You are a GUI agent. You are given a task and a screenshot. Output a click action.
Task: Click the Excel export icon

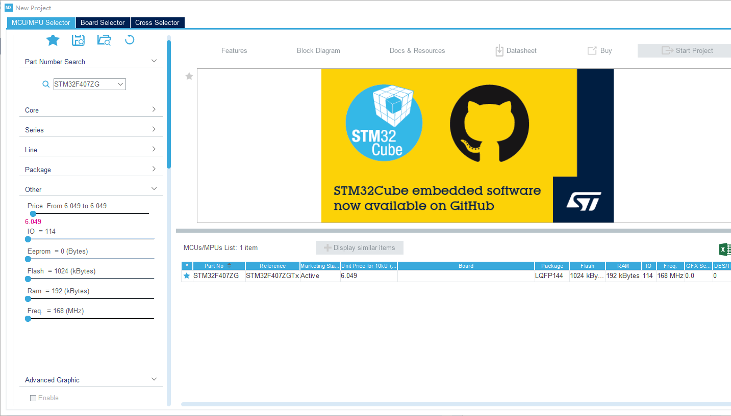(725, 249)
